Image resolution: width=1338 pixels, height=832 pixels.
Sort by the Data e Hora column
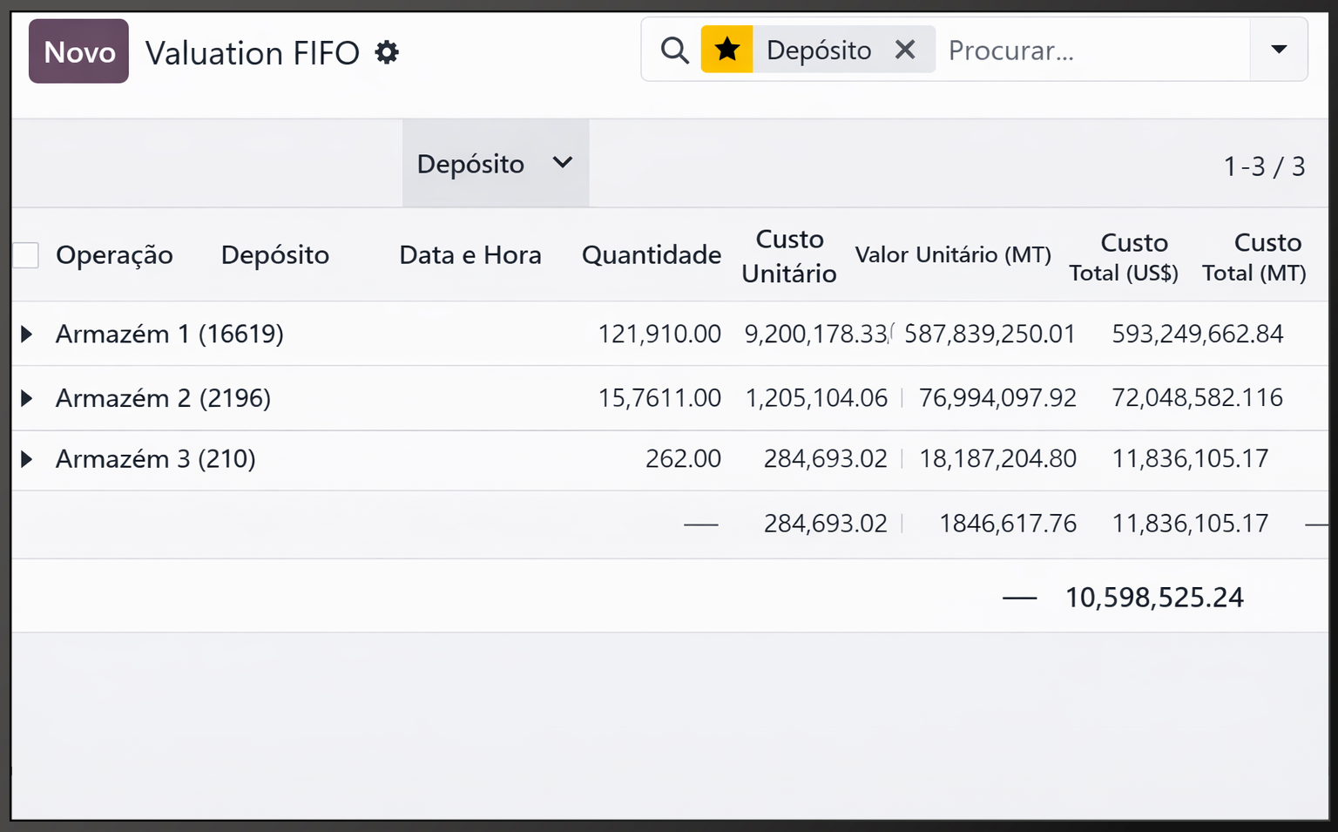point(470,255)
